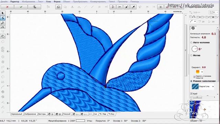Click the canvas vertical scrollbar
Viewport: 220px width, 124px height.
(186, 50)
